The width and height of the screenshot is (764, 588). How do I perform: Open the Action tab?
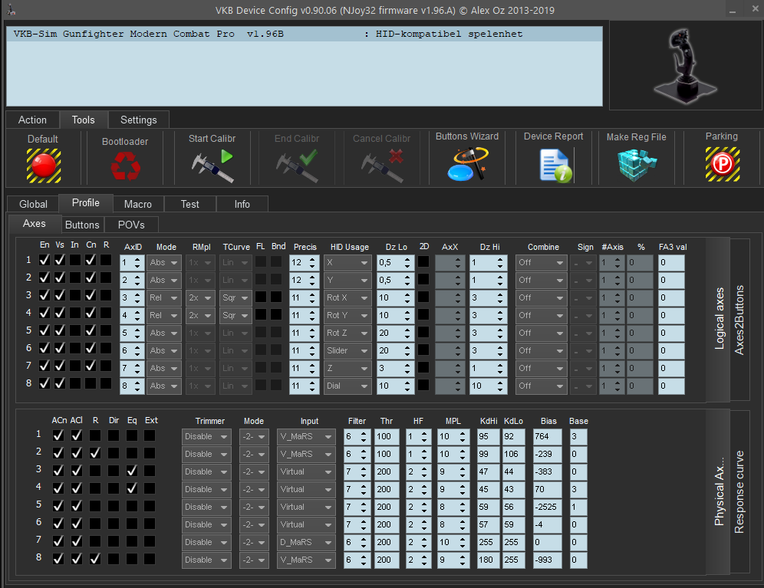click(33, 120)
